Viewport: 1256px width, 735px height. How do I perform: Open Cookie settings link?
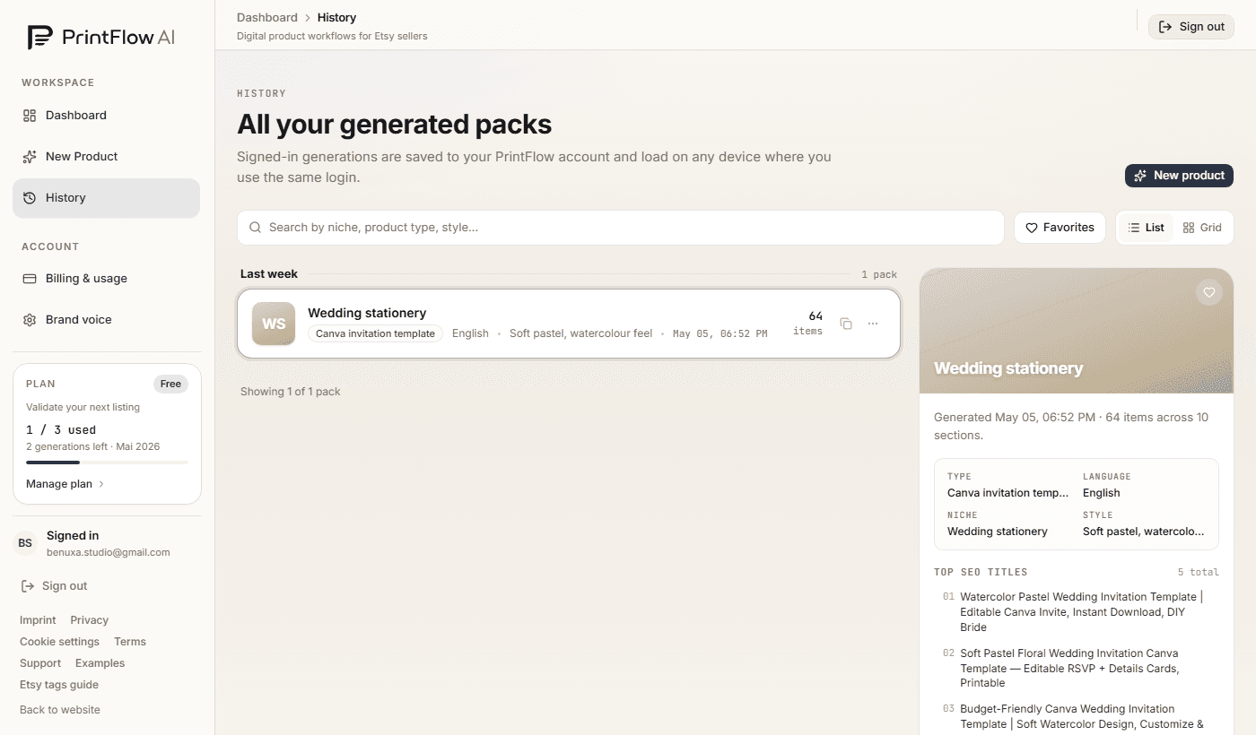pyautogui.click(x=59, y=642)
